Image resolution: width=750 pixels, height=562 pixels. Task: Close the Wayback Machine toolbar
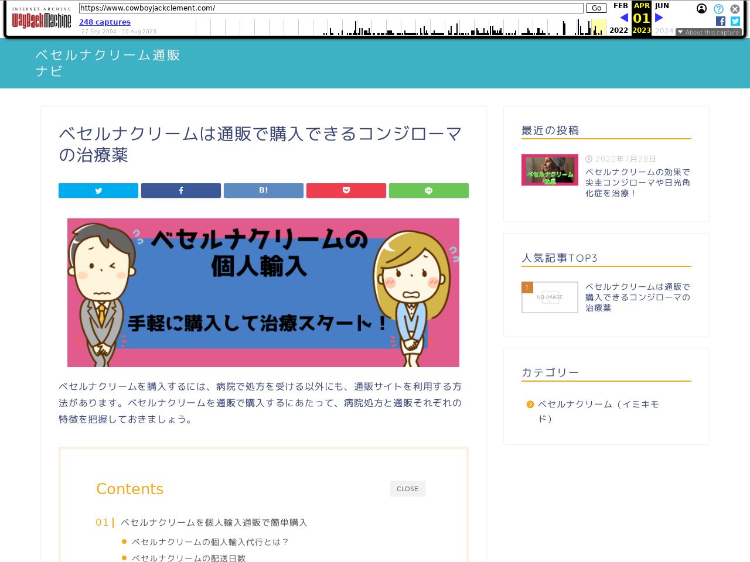pos(735,9)
